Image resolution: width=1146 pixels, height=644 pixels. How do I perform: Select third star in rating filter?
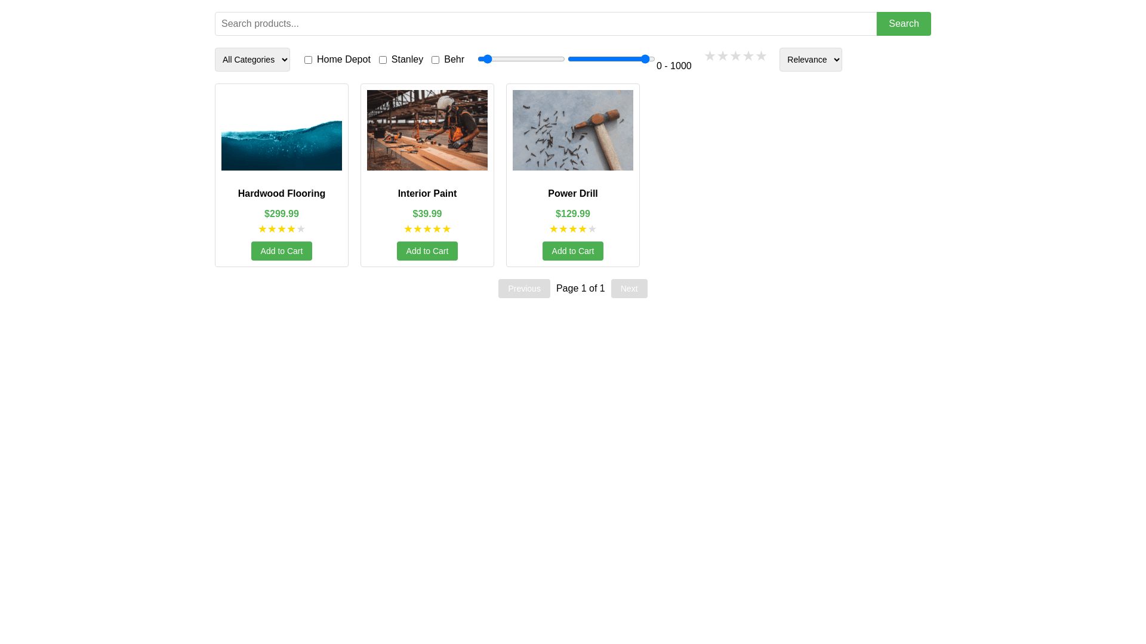click(x=735, y=56)
